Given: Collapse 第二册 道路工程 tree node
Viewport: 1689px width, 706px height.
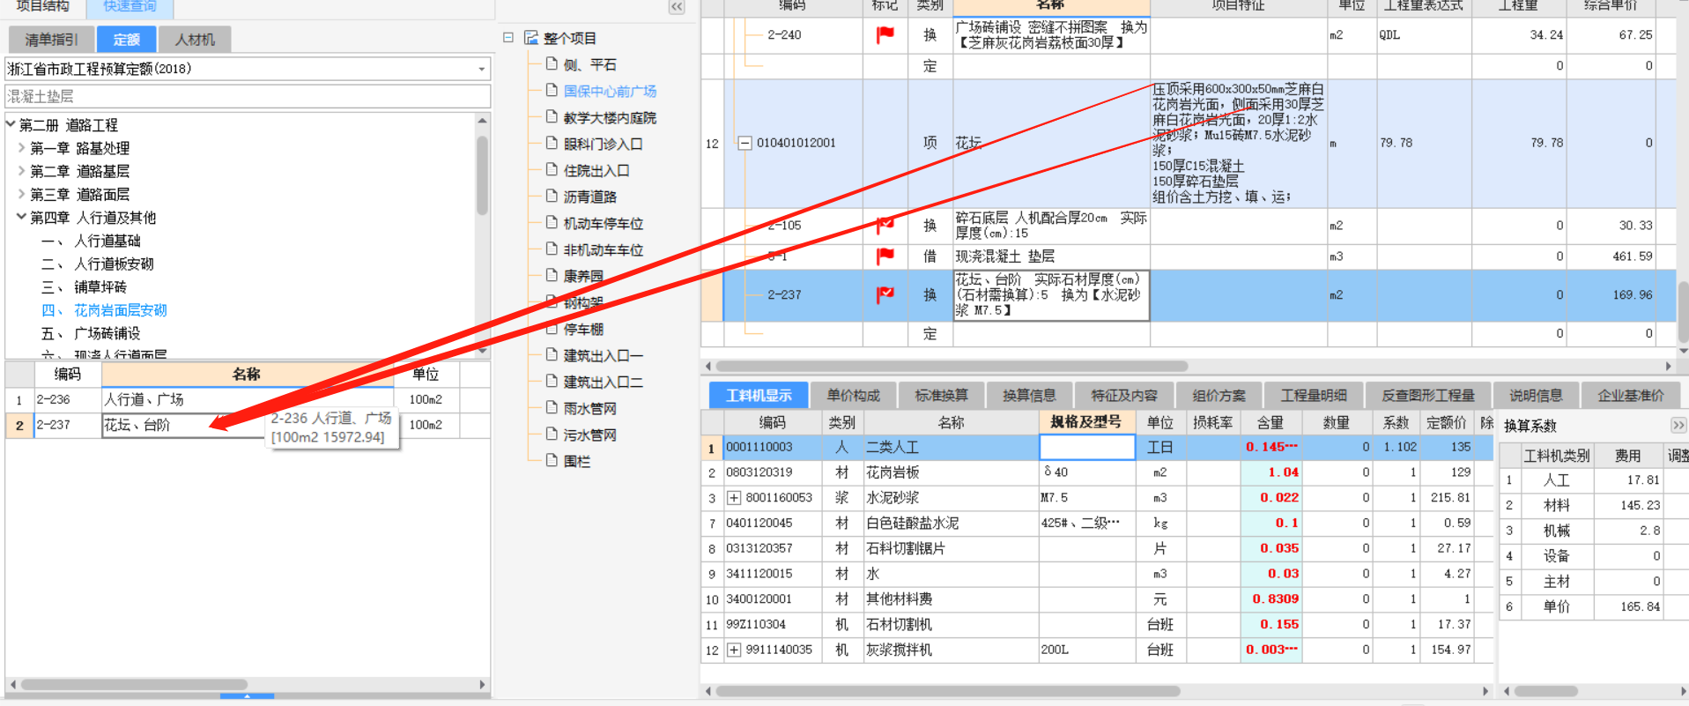Looking at the screenshot, I should pos(11,124).
